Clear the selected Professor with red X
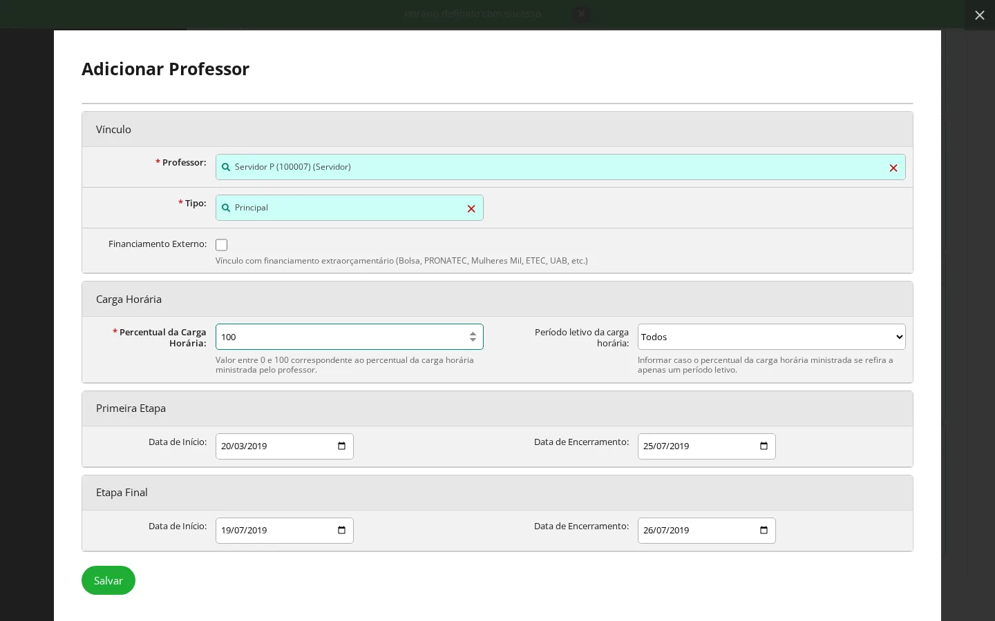This screenshot has width=995, height=621. (x=893, y=168)
